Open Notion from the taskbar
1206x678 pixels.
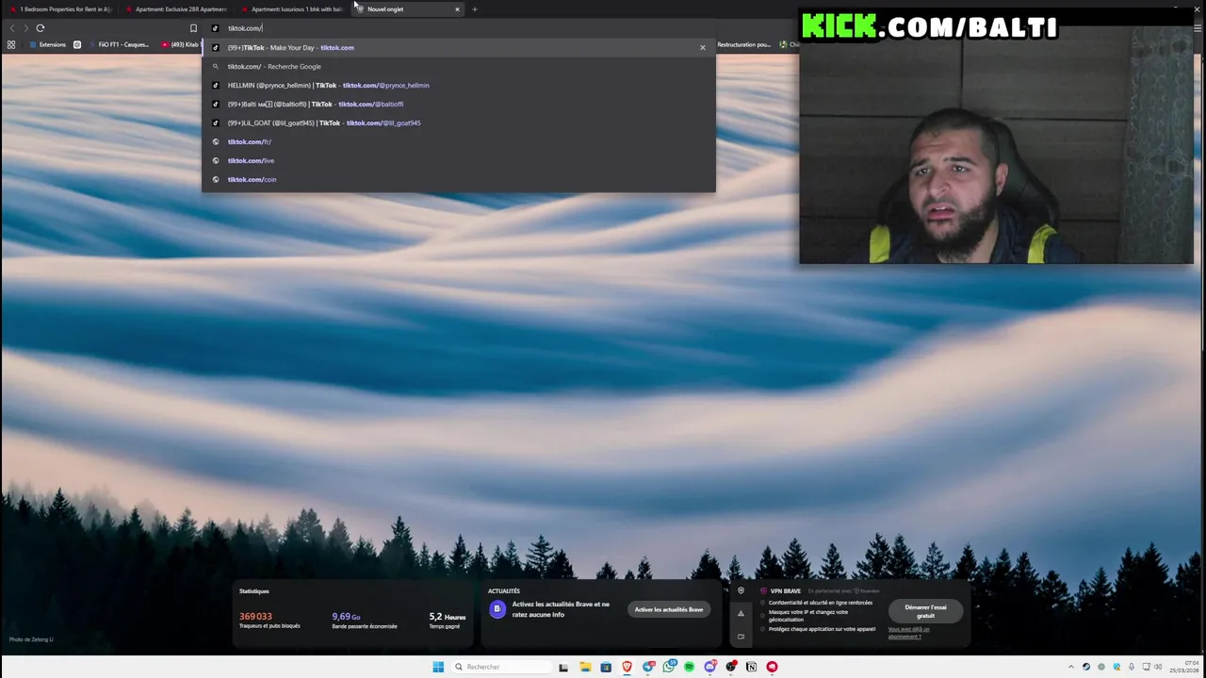click(751, 667)
